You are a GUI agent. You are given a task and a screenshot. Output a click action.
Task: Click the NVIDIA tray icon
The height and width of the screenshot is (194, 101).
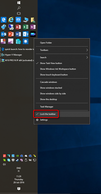[17, 156]
